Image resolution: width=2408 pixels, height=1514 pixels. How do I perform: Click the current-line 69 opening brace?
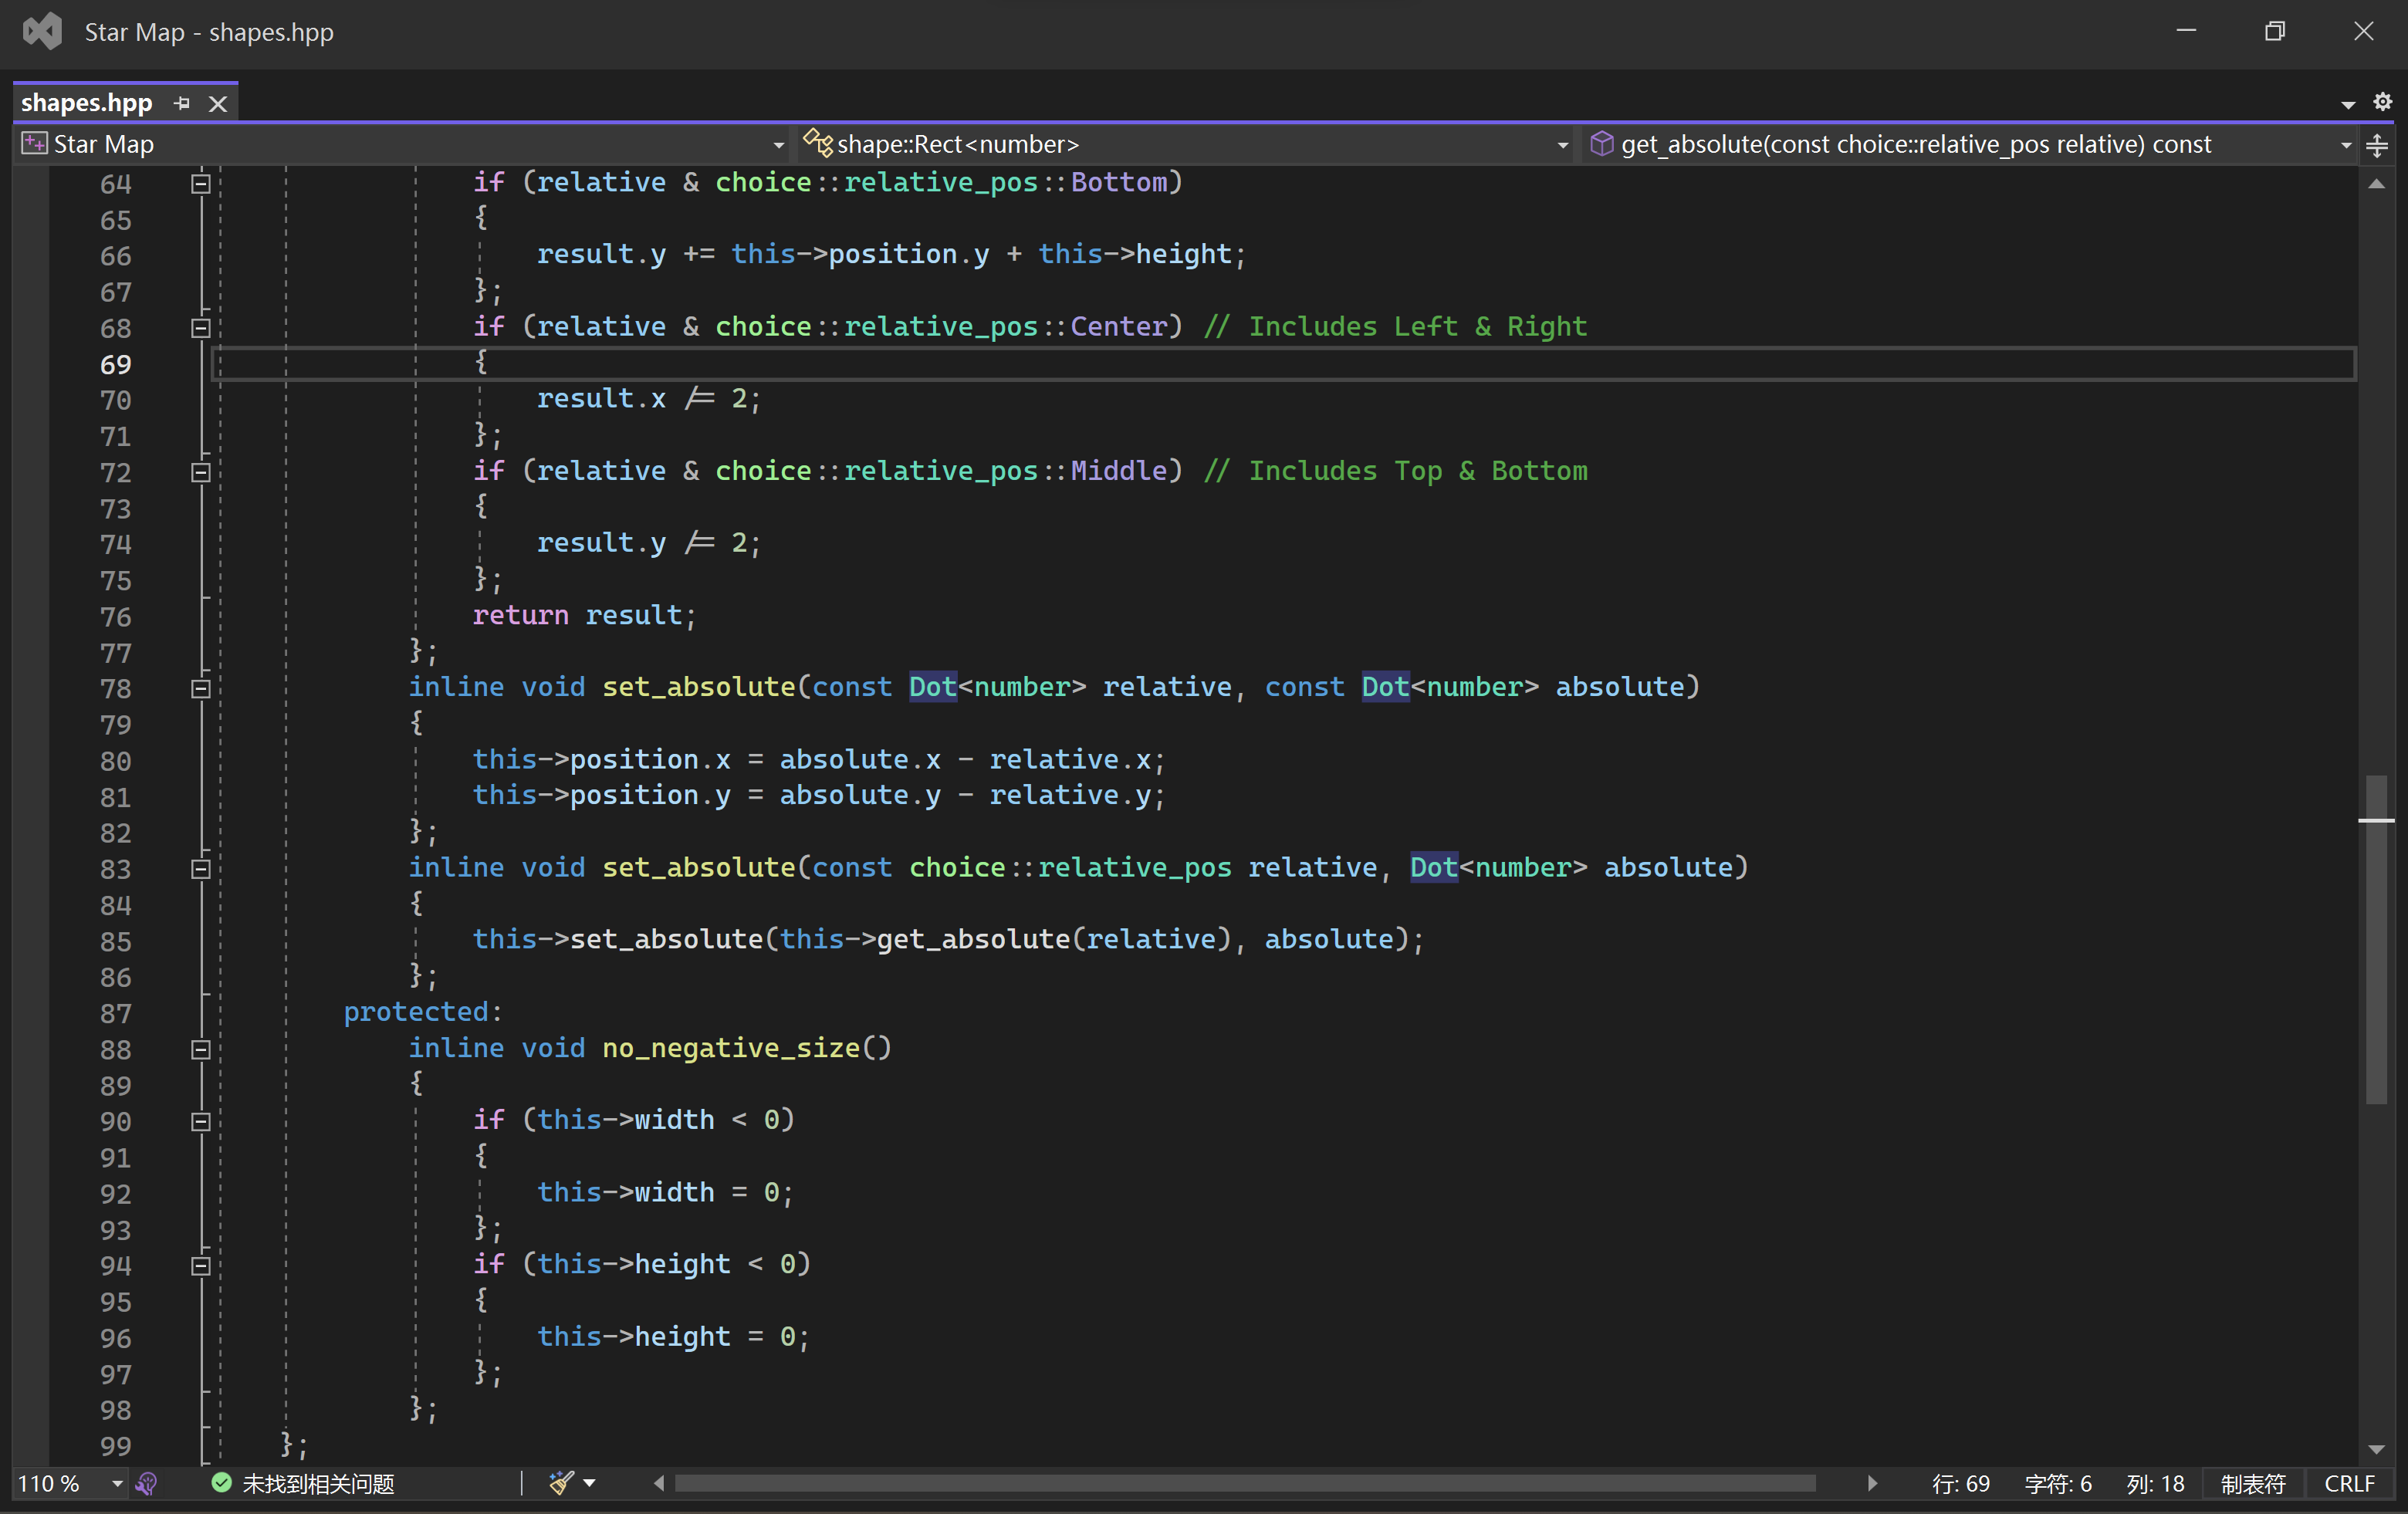481,362
